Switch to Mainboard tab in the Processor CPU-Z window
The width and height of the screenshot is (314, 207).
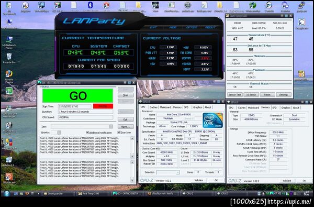point(165,107)
